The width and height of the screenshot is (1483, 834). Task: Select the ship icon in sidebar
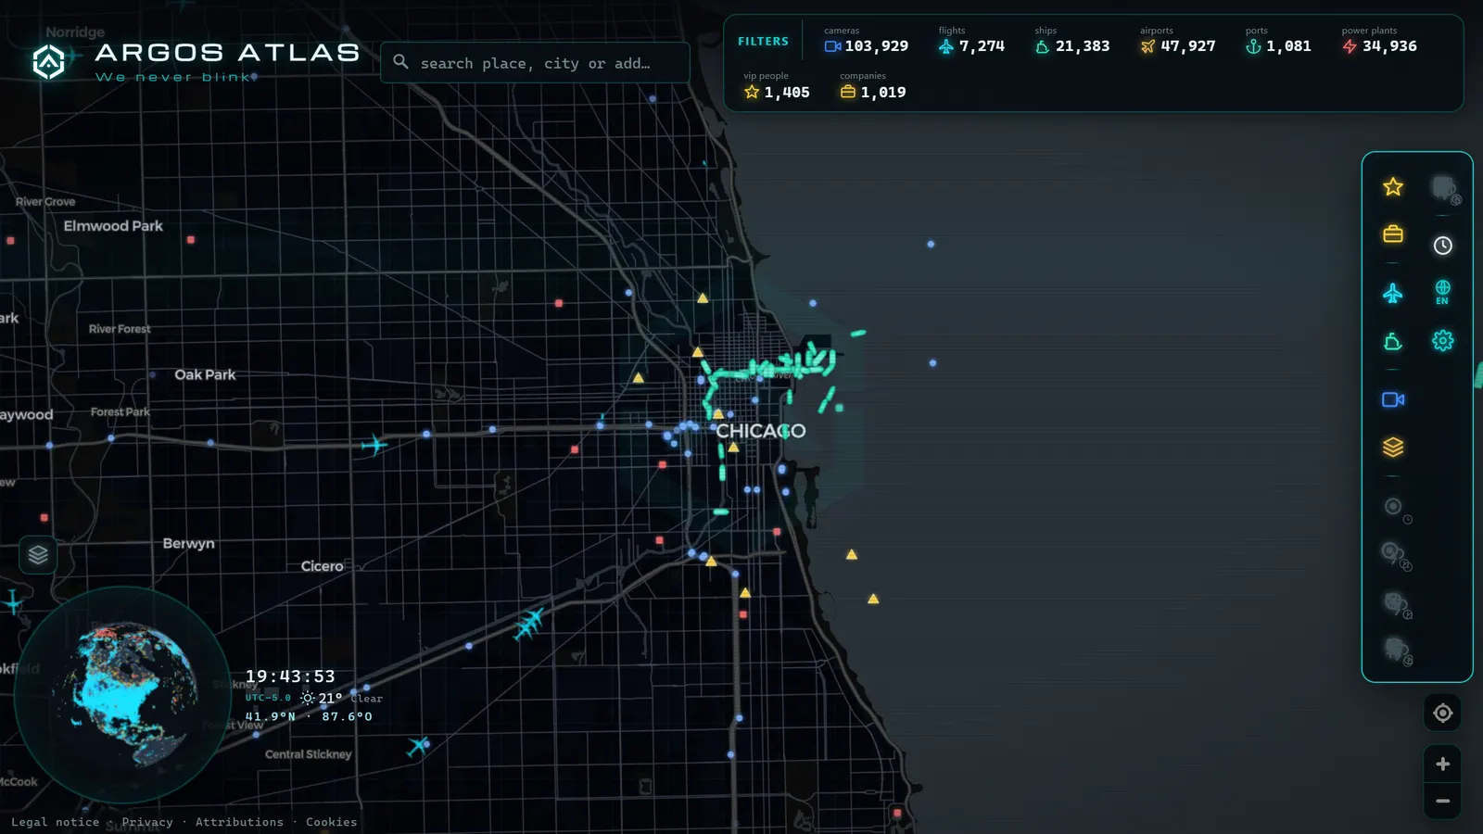[1392, 342]
